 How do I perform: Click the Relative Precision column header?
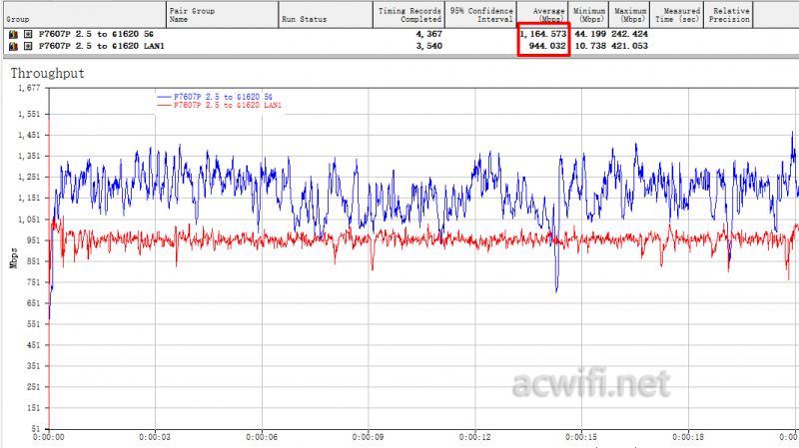coord(729,15)
